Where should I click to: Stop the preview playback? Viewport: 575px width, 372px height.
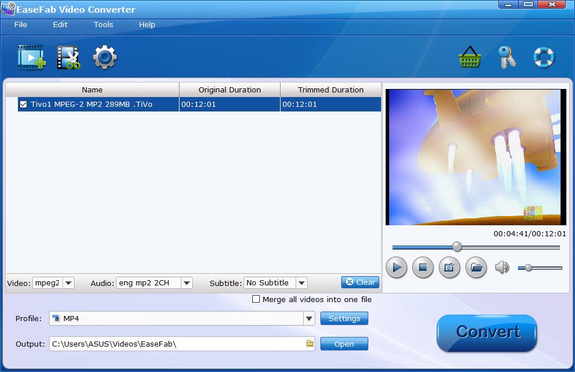tap(423, 267)
